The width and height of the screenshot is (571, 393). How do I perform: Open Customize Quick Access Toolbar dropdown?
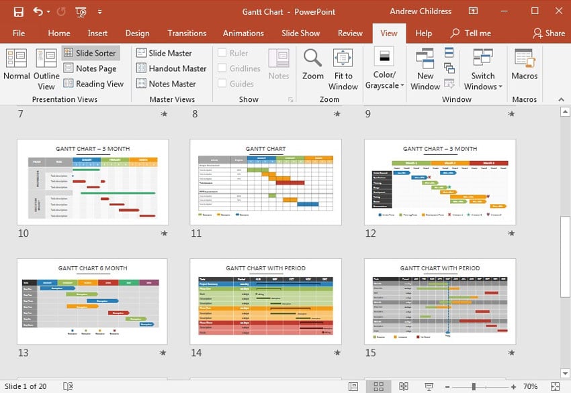(x=100, y=12)
